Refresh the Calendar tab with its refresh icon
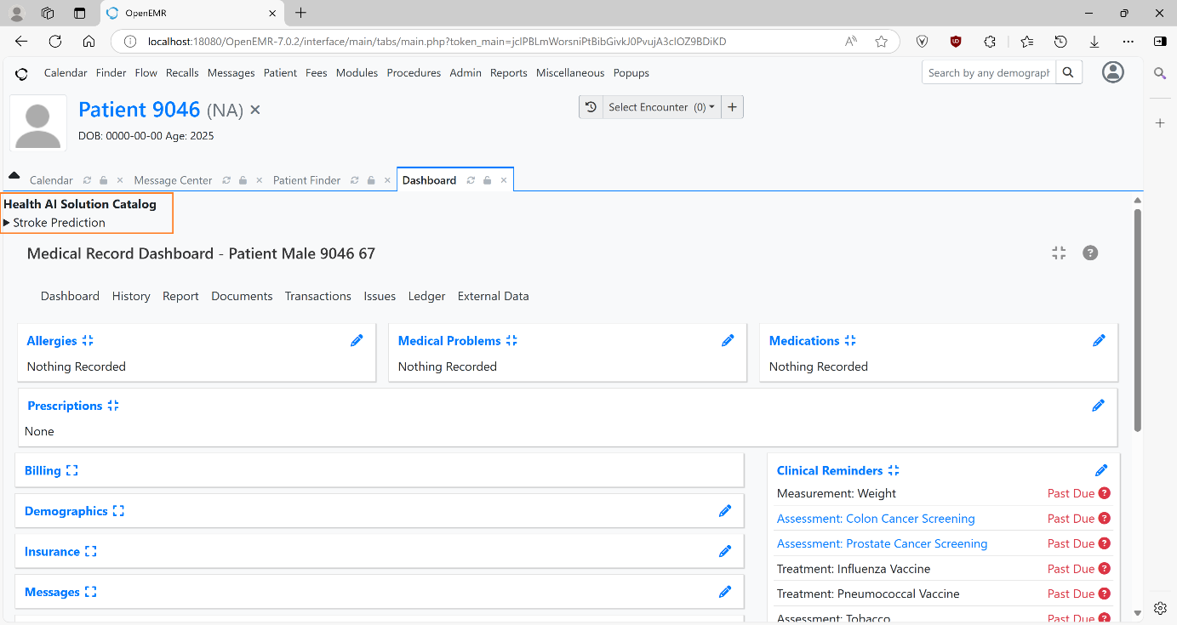This screenshot has height=625, width=1177. pos(86,179)
